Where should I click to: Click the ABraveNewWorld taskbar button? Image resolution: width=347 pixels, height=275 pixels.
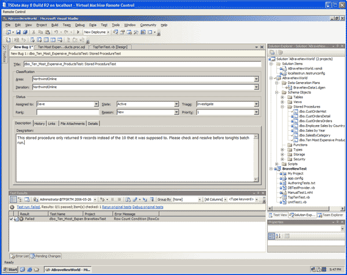coord(68,270)
